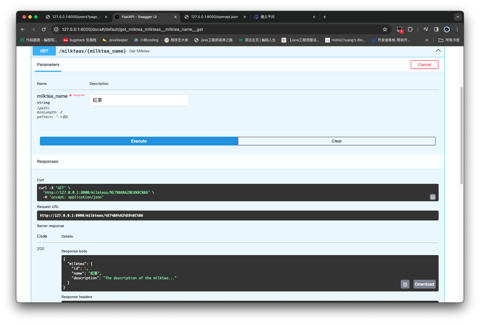This screenshot has width=480, height=324.
Task: Close the 通义千问 tab
Action: (314, 17)
